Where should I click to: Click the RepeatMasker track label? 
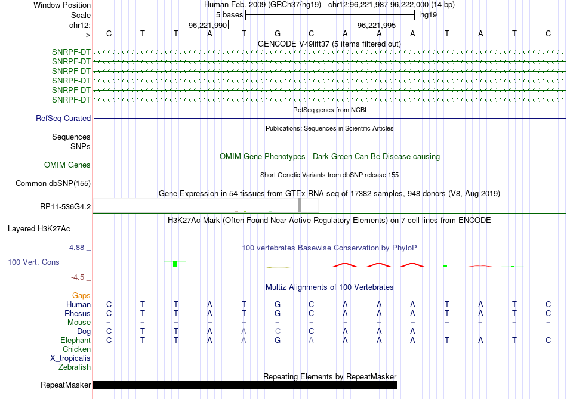[66, 385]
